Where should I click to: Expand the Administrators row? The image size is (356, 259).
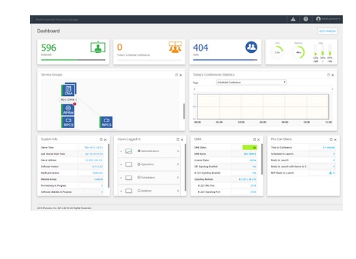(121, 151)
